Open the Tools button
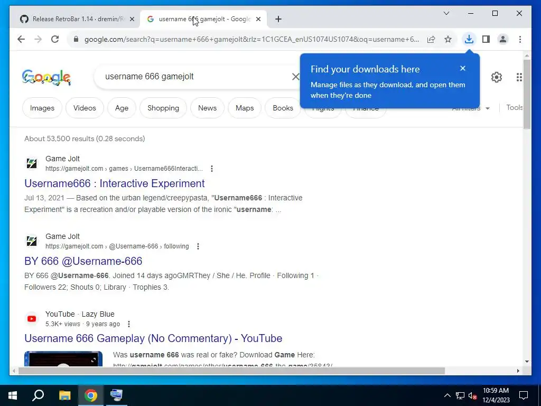This screenshot has height=406, width=541. 515,108
